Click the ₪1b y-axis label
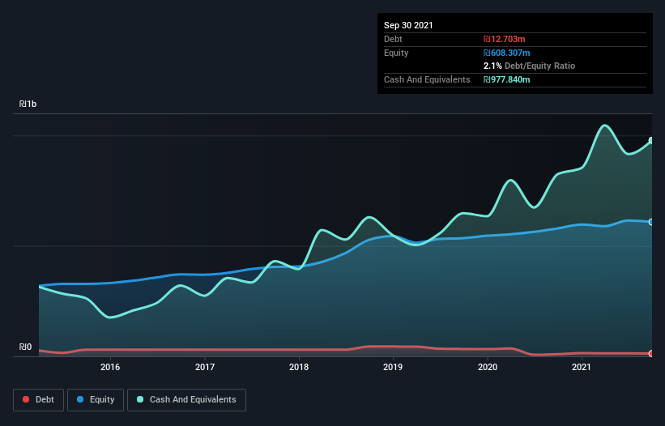 tap(28, 104)
